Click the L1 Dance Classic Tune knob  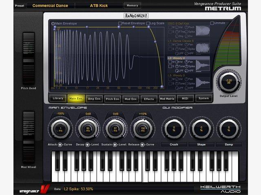click(x=177, y=49)
